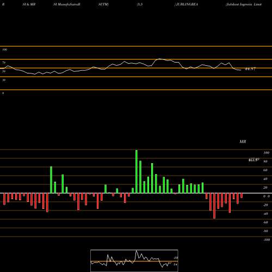Click the last red bar on MR histogram

pyautogui.click(x=242, y=196)
